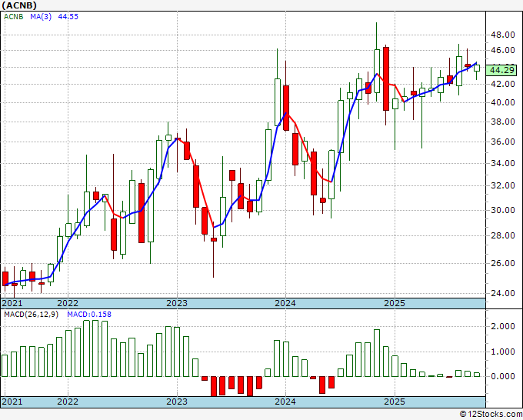The width and height of the screenshot is (523, 420).
Task: Click the 36.00 price axis label
Action: (503, 142)
